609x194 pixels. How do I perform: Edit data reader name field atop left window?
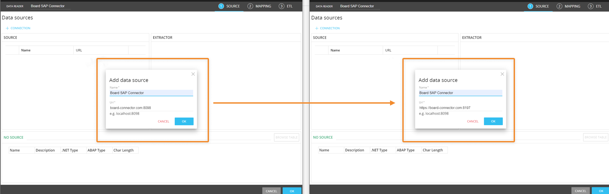50,6
